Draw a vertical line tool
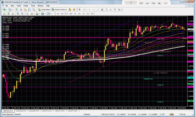The height and width of the screenshot is (117, 195). pyautogui.click(x=89, y=10)
